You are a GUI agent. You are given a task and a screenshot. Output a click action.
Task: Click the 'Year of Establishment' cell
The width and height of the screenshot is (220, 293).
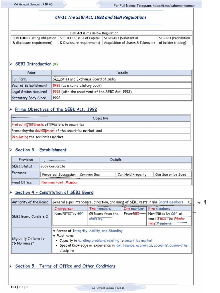[x=31, y=85]
